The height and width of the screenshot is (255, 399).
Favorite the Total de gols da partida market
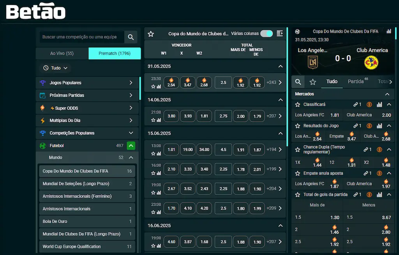297,195
